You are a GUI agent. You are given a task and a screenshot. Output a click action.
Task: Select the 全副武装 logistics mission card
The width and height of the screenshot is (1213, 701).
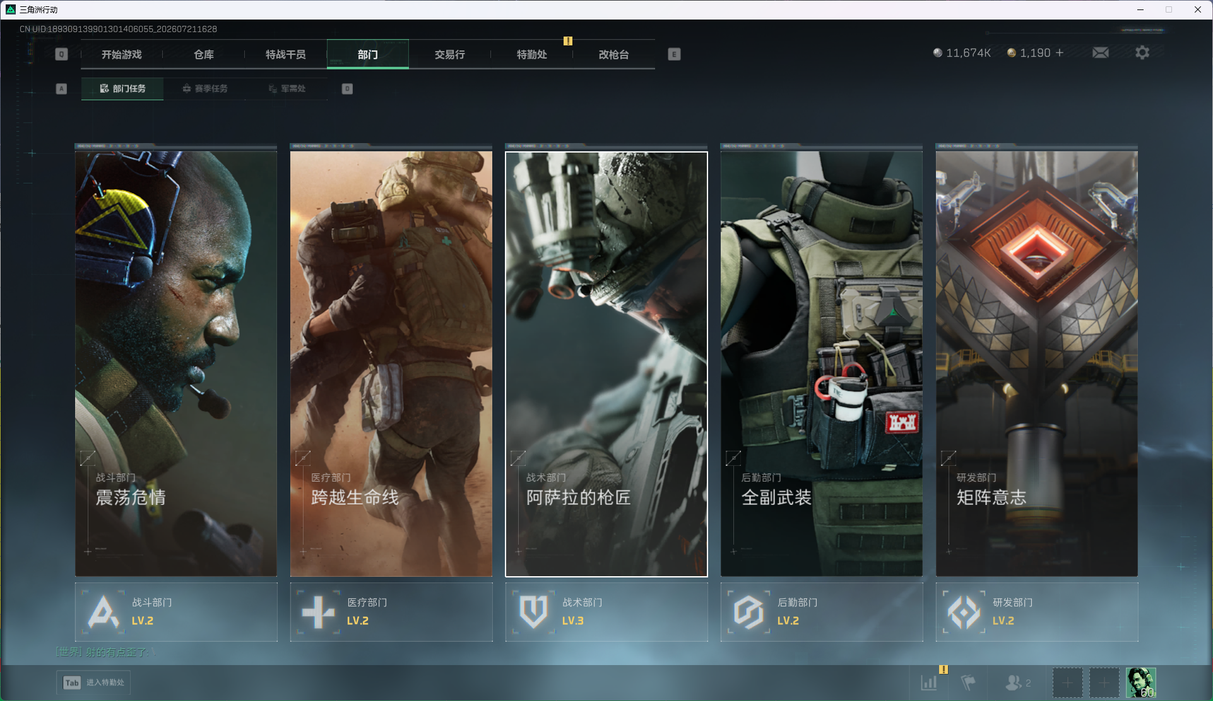822,364
